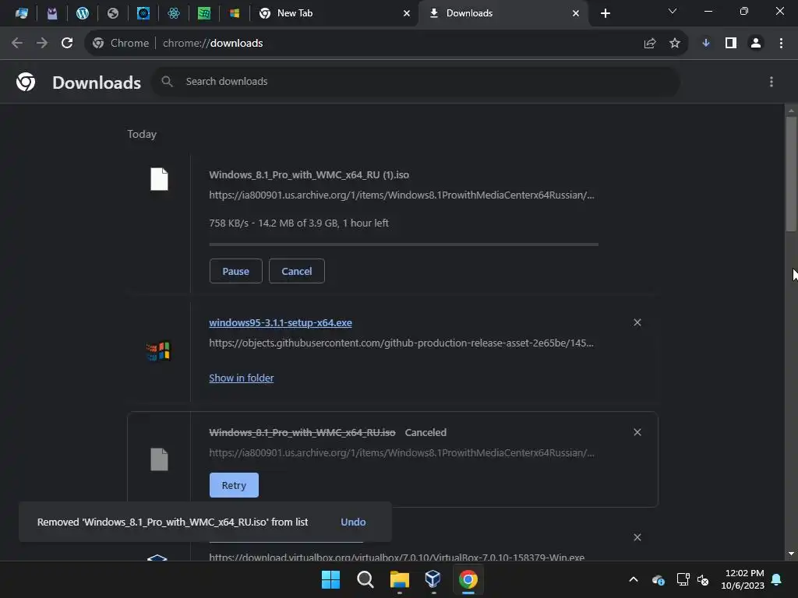Open VirtualBox from the taskbar
Viewport: 798px width, 598px height.
(433, 579)
